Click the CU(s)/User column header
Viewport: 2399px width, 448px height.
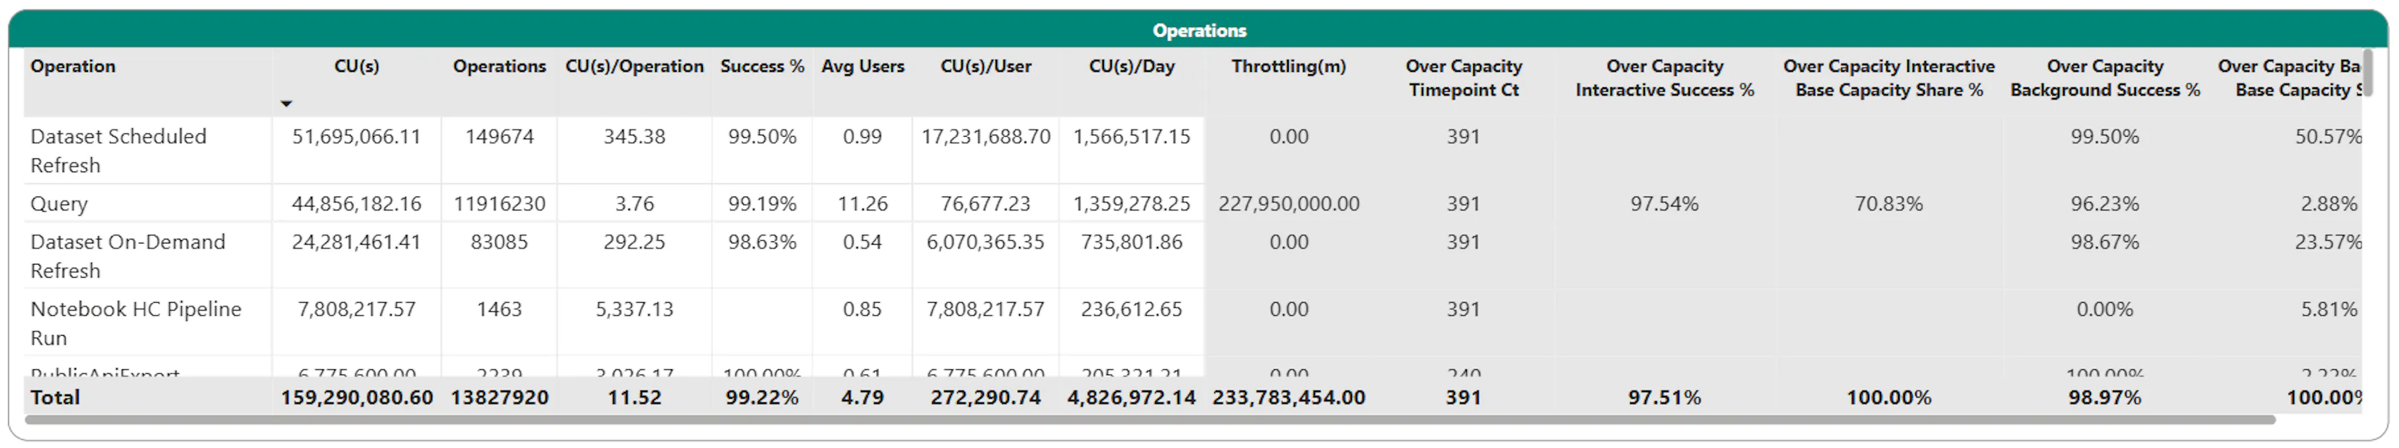click(x=985, y=66)
